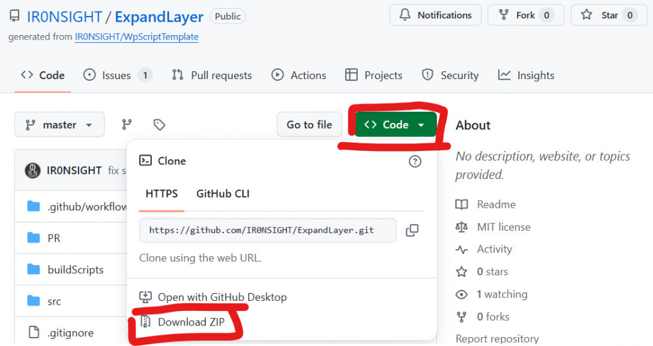Toggle the green Code dropdown button
Screen dimensions: 653x346
click(395, 125)
